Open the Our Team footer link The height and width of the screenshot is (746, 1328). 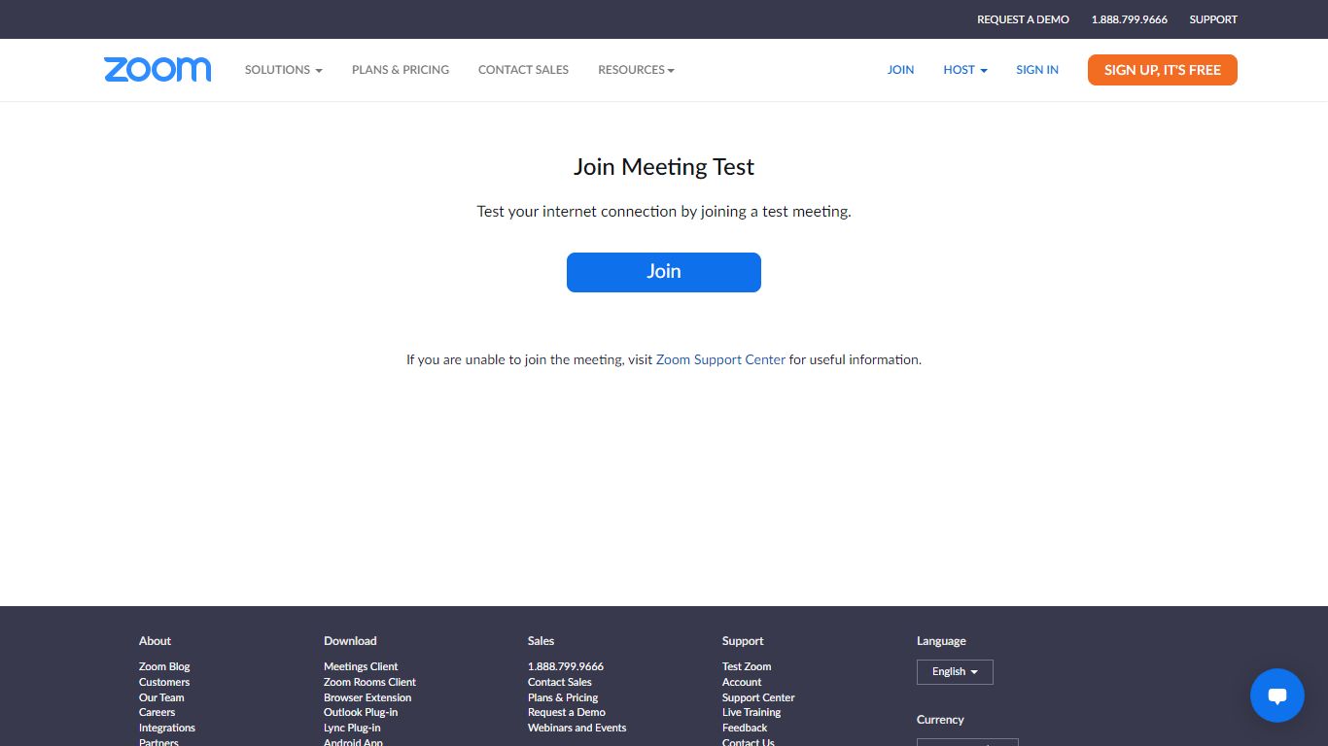tap(161, 697)
